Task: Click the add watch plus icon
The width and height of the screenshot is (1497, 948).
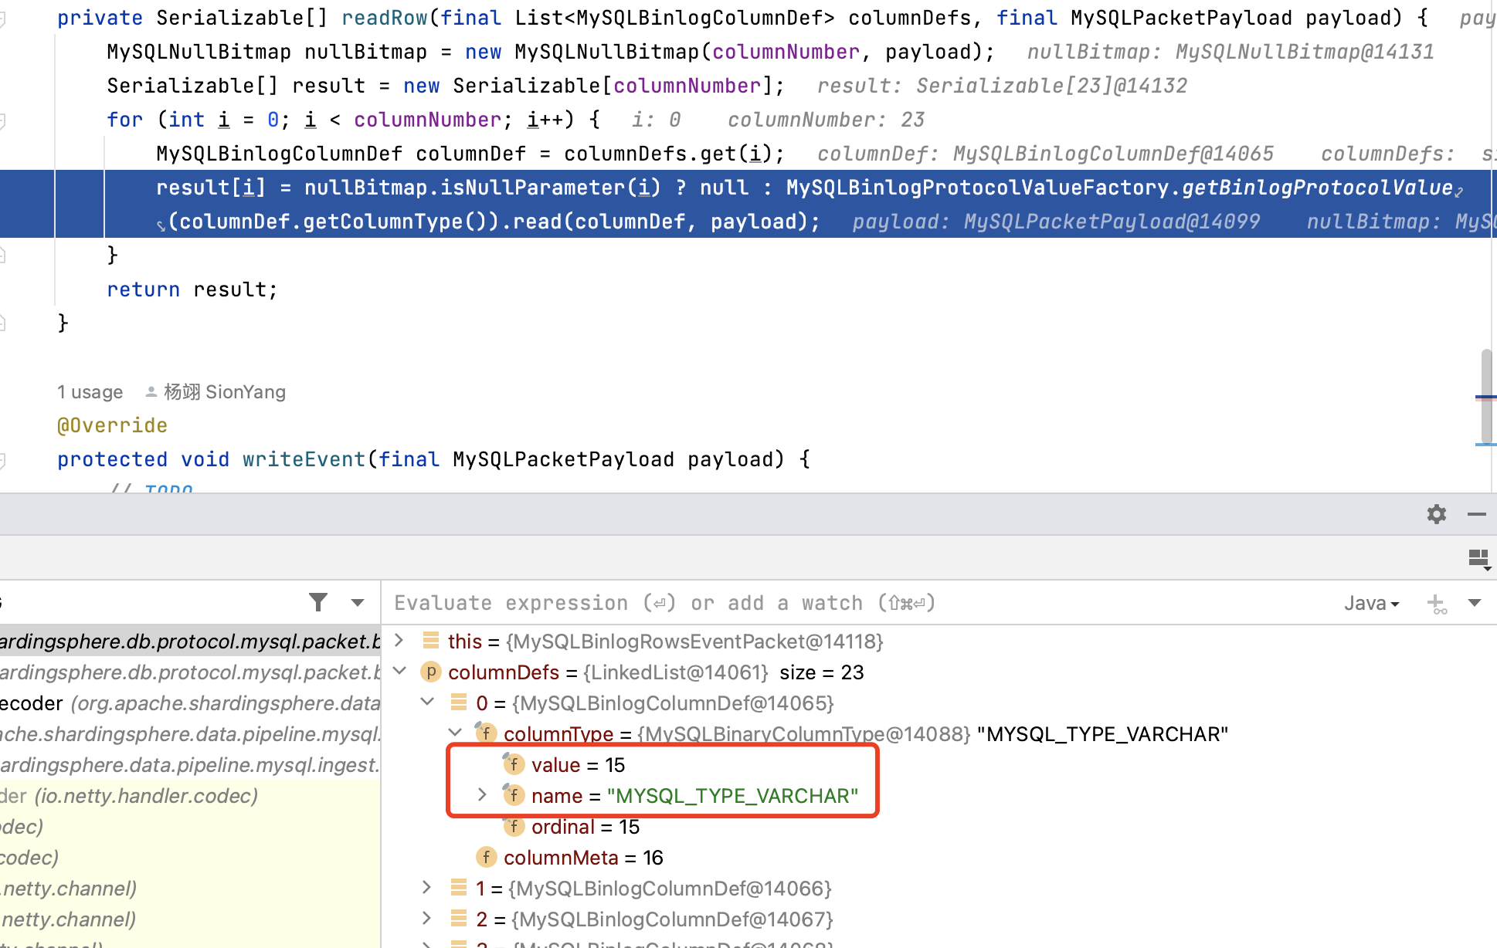Action: [x=1436, y=604]
